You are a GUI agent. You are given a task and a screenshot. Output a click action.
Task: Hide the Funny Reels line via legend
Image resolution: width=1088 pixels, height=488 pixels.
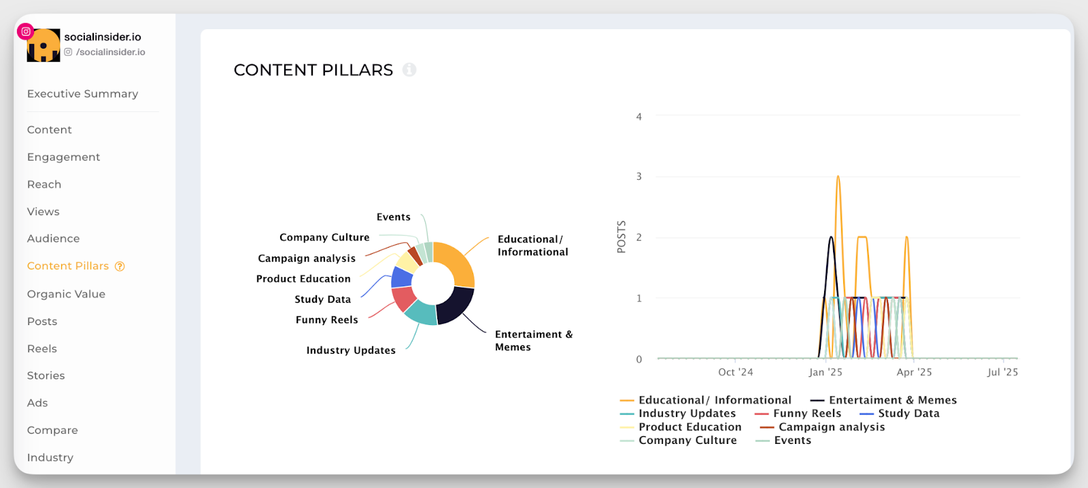(806, 413)
